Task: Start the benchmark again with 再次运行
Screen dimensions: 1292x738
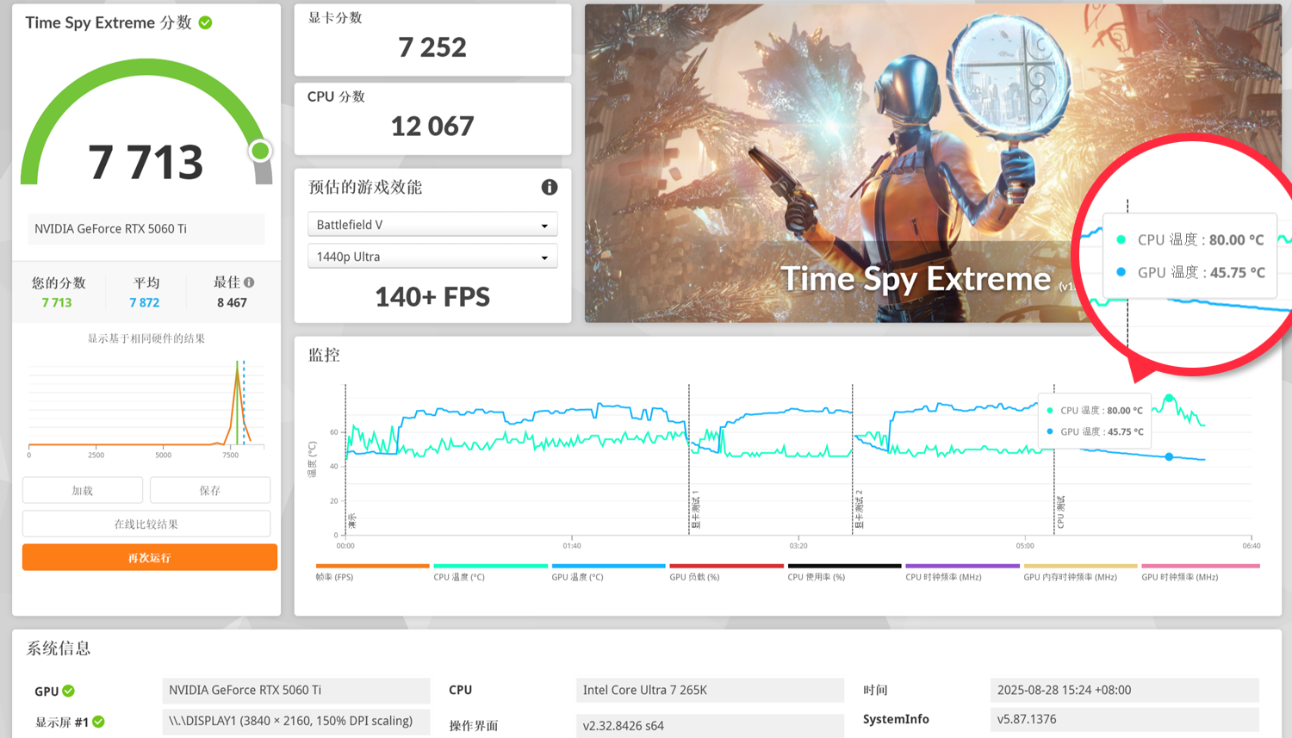Action: [150, 557]
